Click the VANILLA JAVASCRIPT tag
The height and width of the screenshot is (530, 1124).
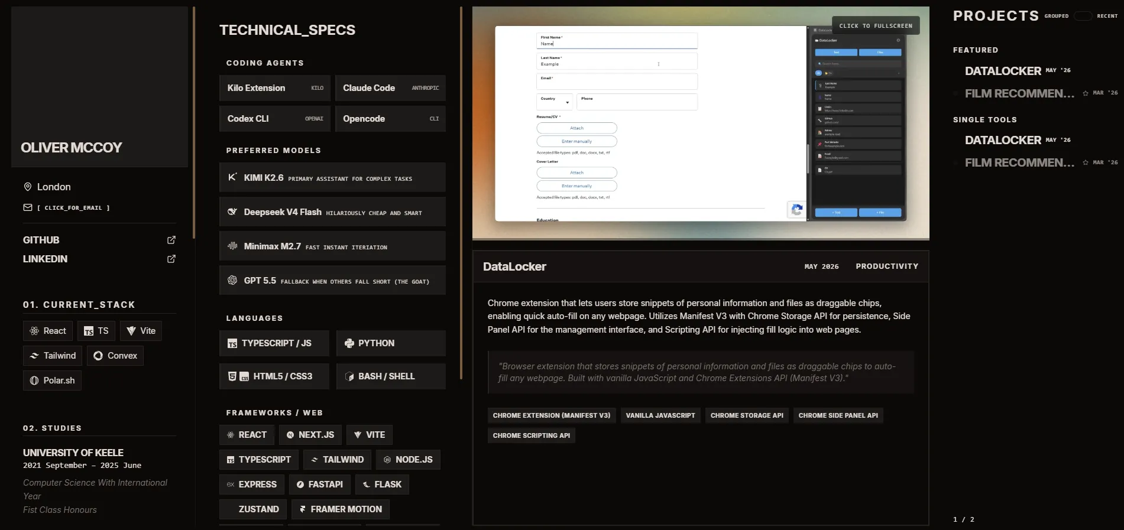[x=660, y=415]
